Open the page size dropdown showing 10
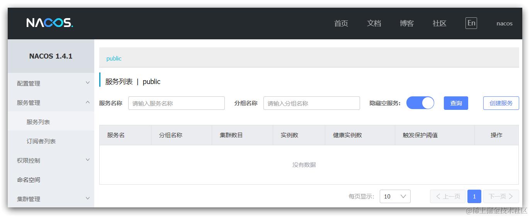Screen dimensions: 530x217 pyautogui.click(x=395, y=196)
